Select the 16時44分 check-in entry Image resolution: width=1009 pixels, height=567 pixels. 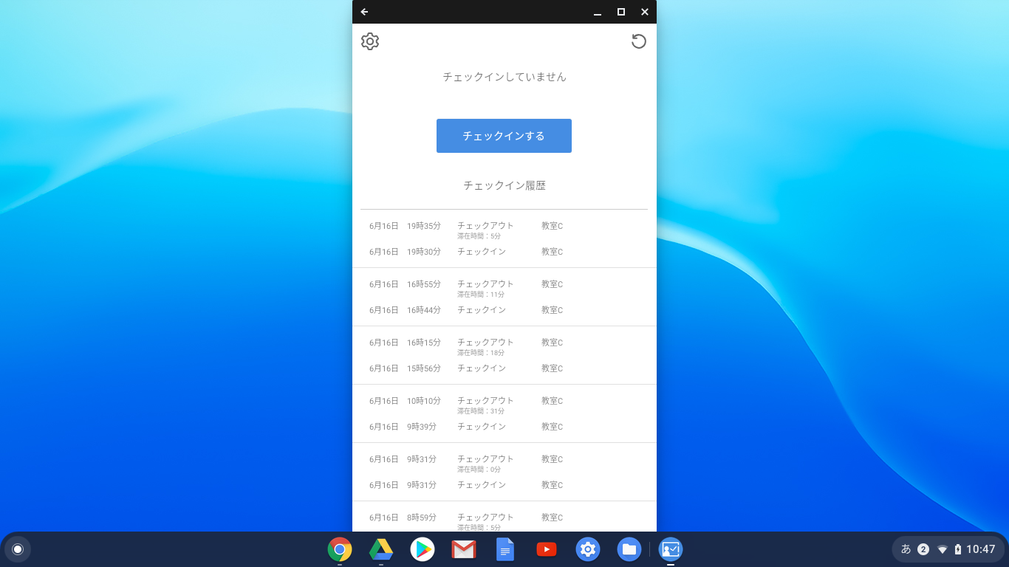504,310
